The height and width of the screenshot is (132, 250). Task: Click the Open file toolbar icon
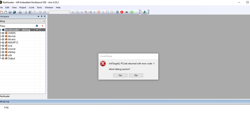point(6,12)
